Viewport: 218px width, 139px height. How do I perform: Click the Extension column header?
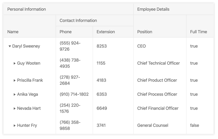tap(113, 32)
